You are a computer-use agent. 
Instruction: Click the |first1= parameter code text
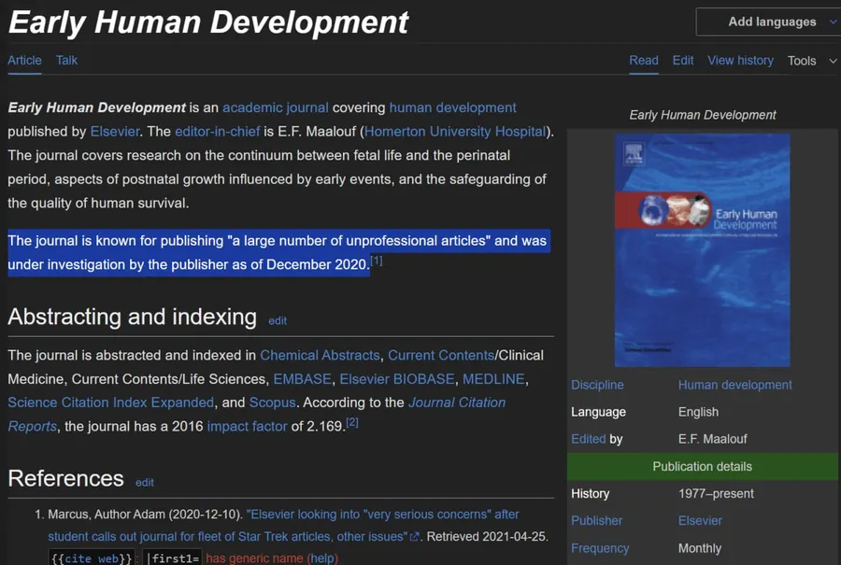(172, 558)
